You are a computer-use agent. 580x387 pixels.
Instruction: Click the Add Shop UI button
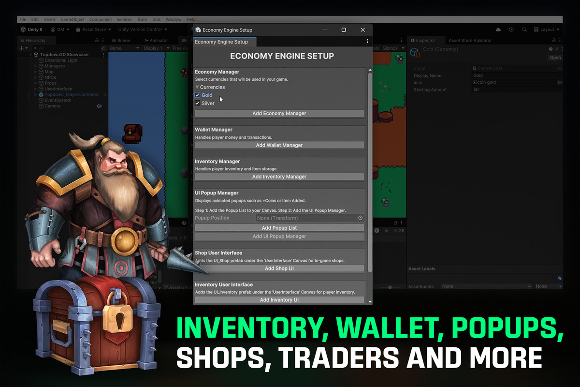point(279,268)
